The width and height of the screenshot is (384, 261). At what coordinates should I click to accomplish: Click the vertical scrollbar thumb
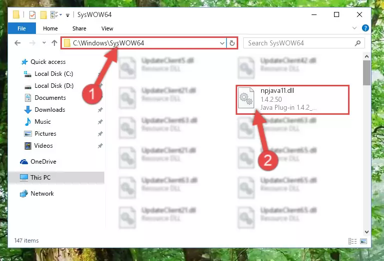pyautogui.click(x=367, y=73)
